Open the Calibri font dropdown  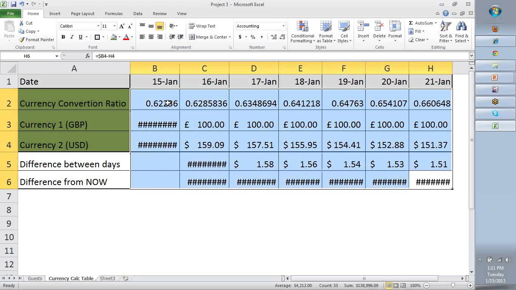97,26
